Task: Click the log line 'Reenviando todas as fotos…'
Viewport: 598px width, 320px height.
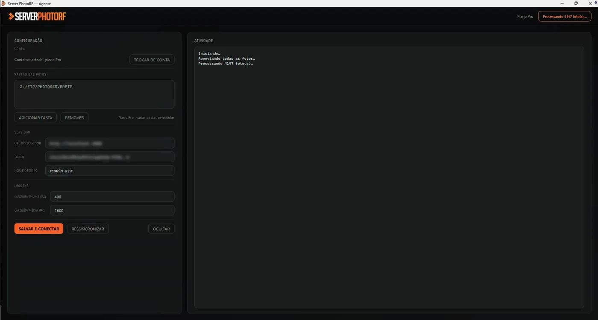Action: [227, 58]
